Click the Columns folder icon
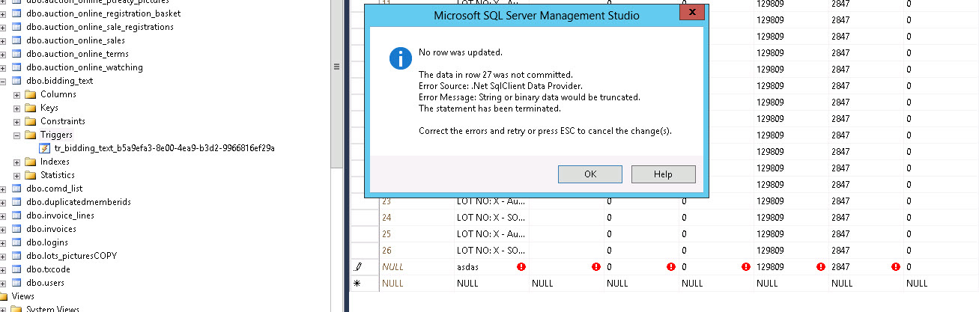This screenshot has height=312, width=979. click(31, 94)
